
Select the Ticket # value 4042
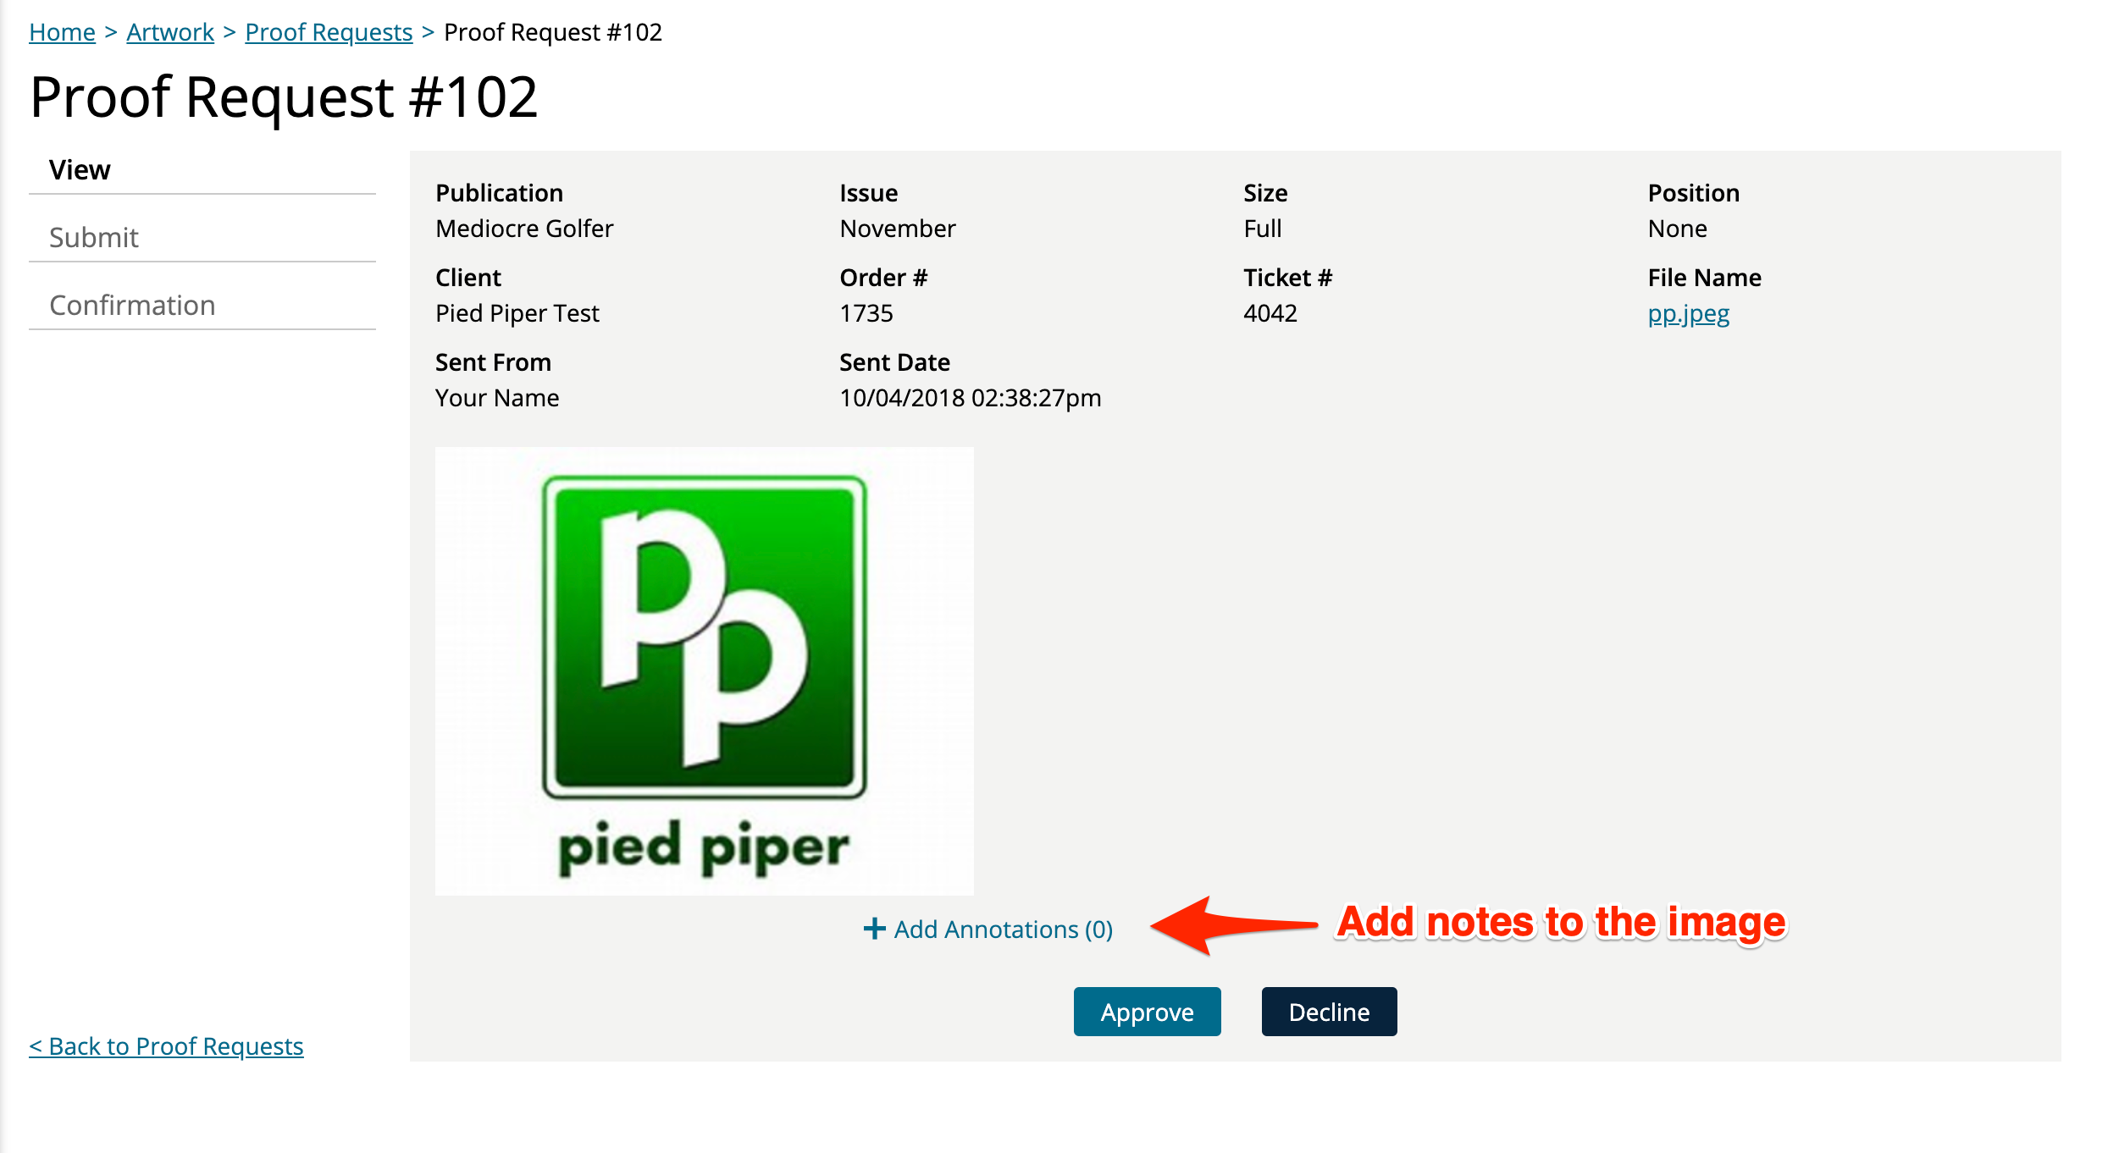[x=1269, y=313]
